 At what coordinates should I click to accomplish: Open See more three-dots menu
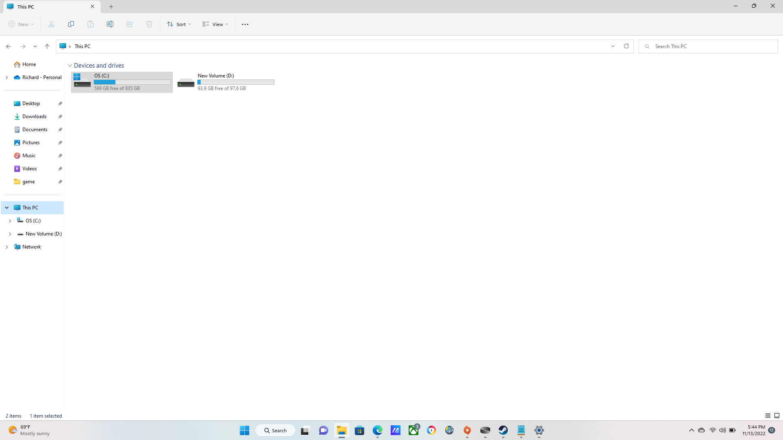[245, 24]
